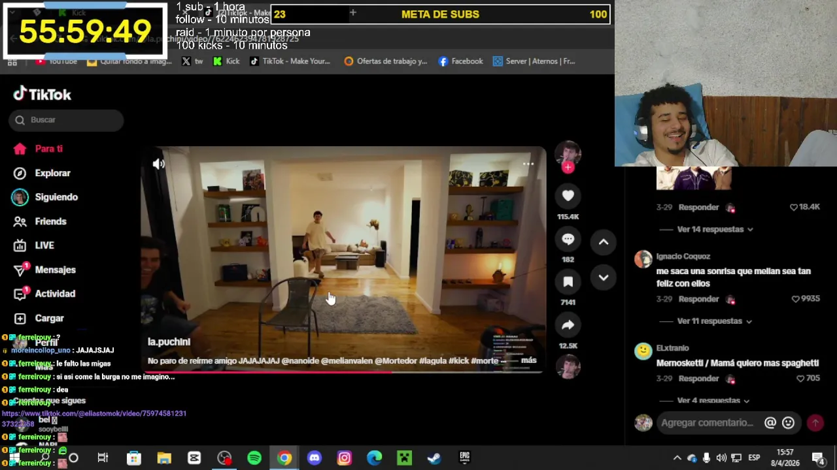Open Ignacio Coquoz's profile name
The width and height of the screenshot is (837, 470).
pos(683,257)
